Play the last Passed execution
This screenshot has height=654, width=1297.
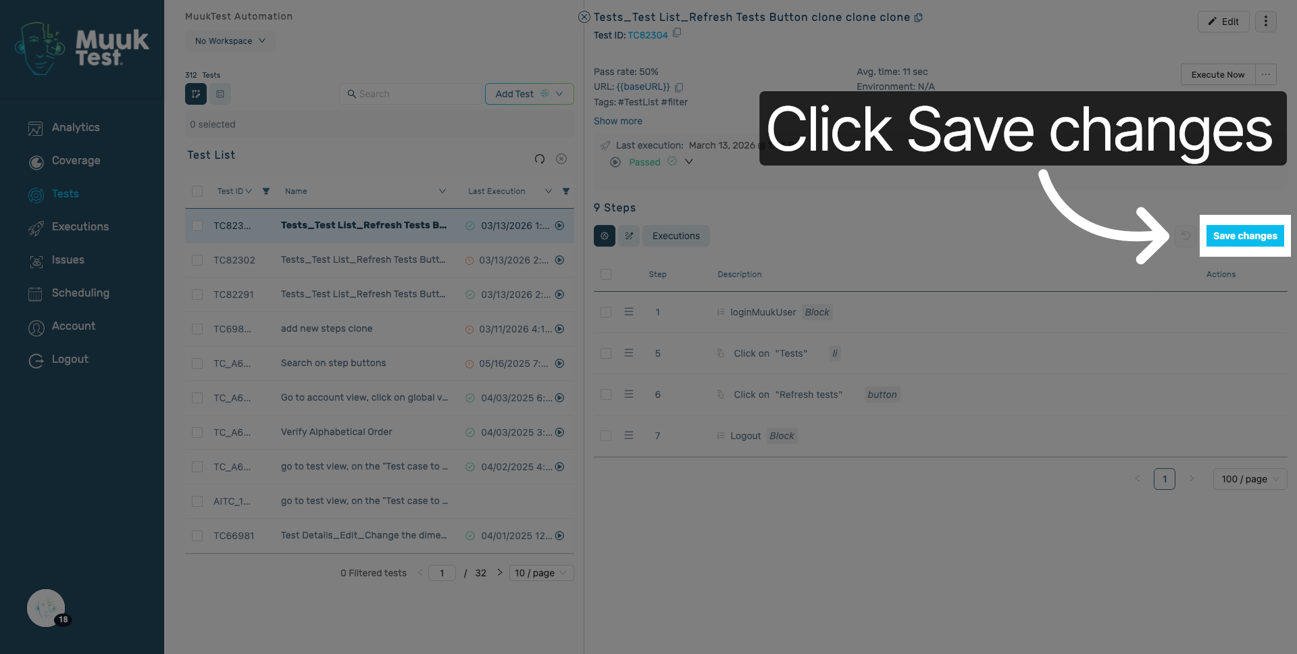[x=615, y=162]
